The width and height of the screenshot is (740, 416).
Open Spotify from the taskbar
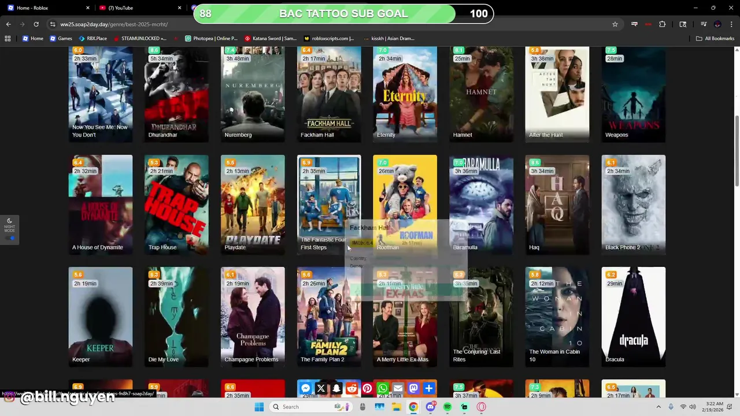pos(447,407)
